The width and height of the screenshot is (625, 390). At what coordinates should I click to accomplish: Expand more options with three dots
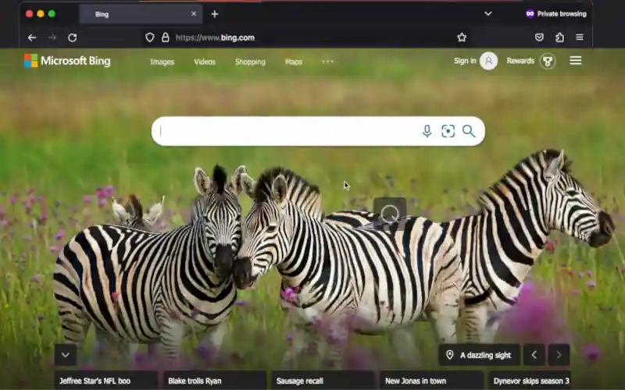point(327,62)
